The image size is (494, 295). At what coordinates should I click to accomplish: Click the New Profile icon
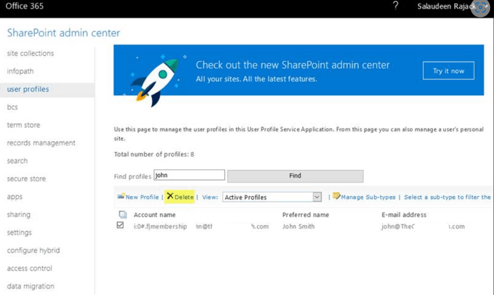[x=121, y=196]
